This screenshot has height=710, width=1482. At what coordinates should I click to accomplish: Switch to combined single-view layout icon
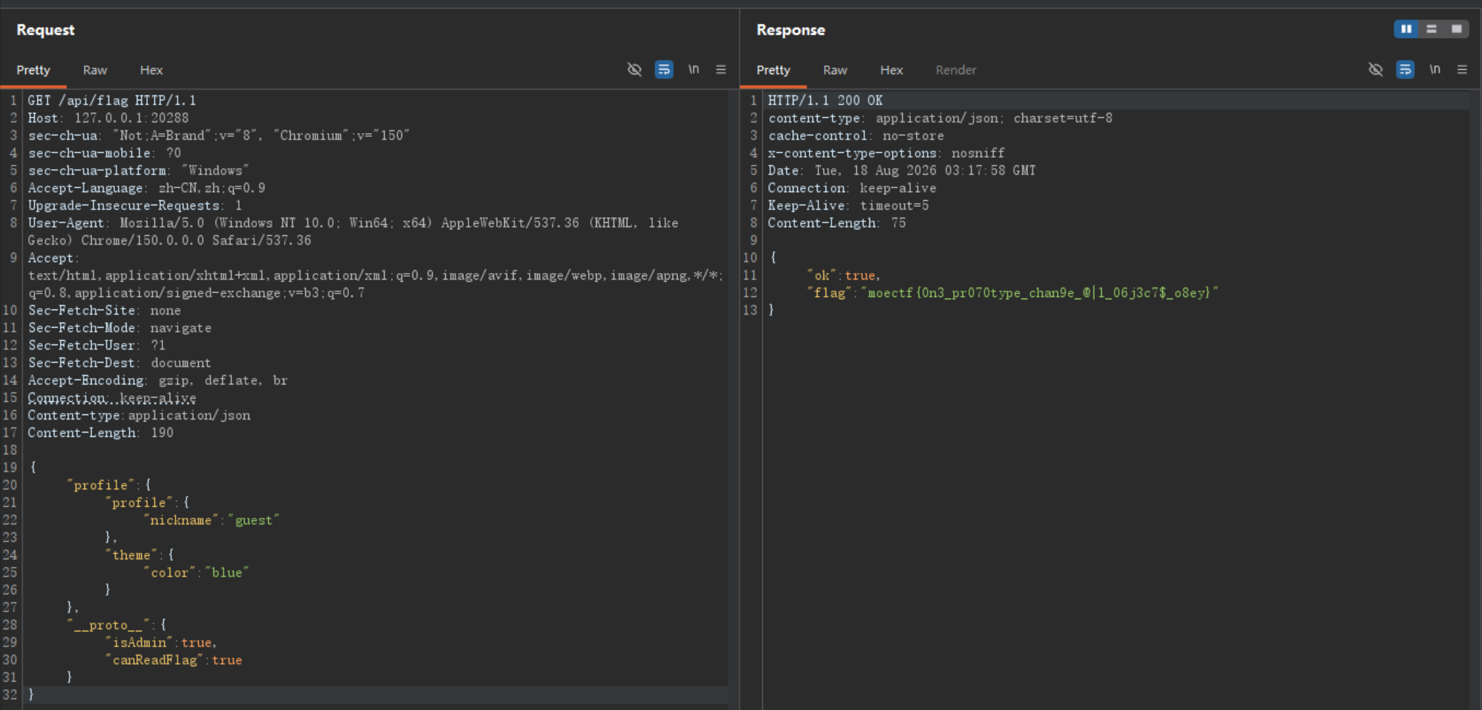point(1456,29)
